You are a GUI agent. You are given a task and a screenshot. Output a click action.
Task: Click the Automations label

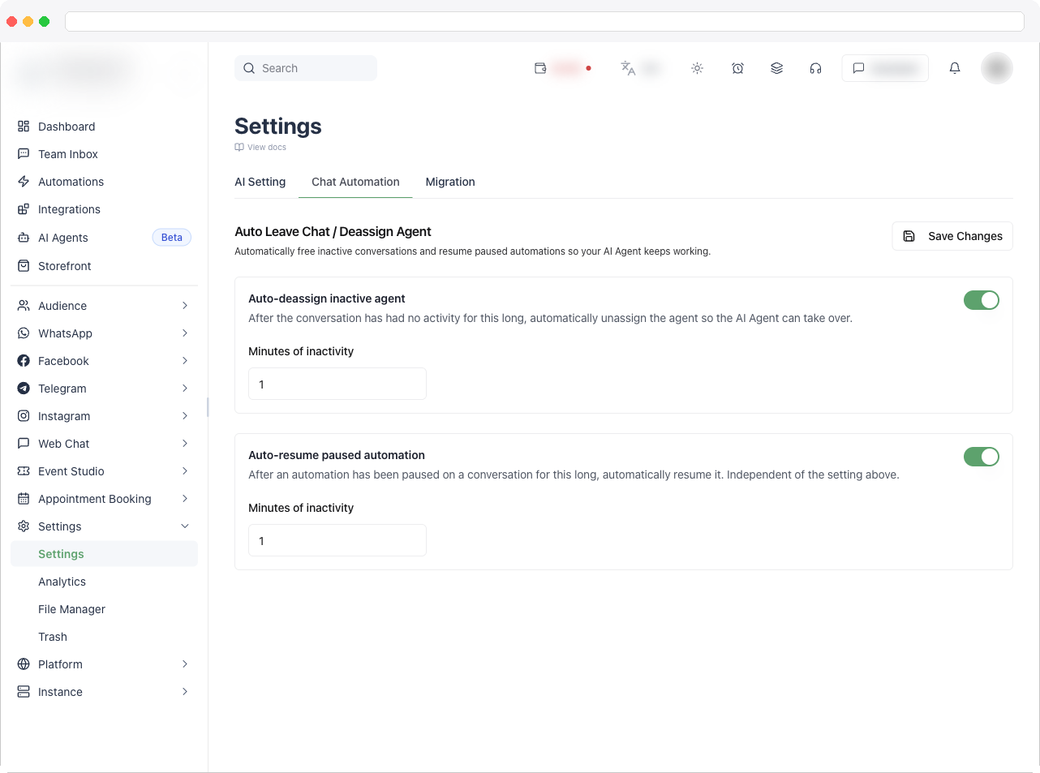coord(71,182)
